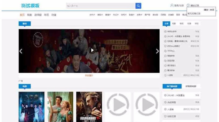Switch to the 好看的电影 tab
The image size is (219, 122).
191,86
